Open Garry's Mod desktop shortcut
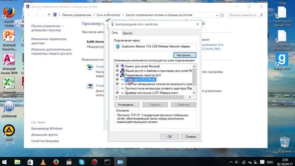 (x=282, y=61)
